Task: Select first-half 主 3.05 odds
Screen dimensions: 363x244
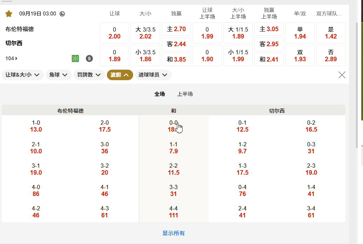Action: tap(269, 29)
